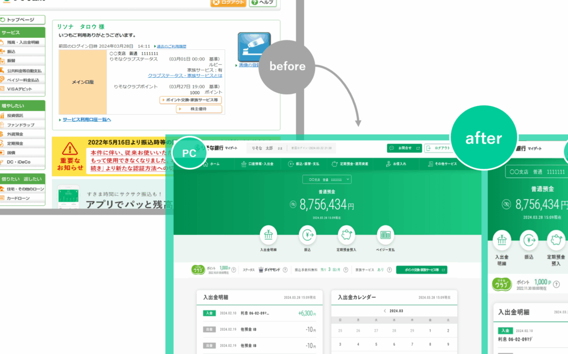Click 入出金明細 bank icon in mobile view
This screenshot has width=568, height=354.
click(501, 240)
